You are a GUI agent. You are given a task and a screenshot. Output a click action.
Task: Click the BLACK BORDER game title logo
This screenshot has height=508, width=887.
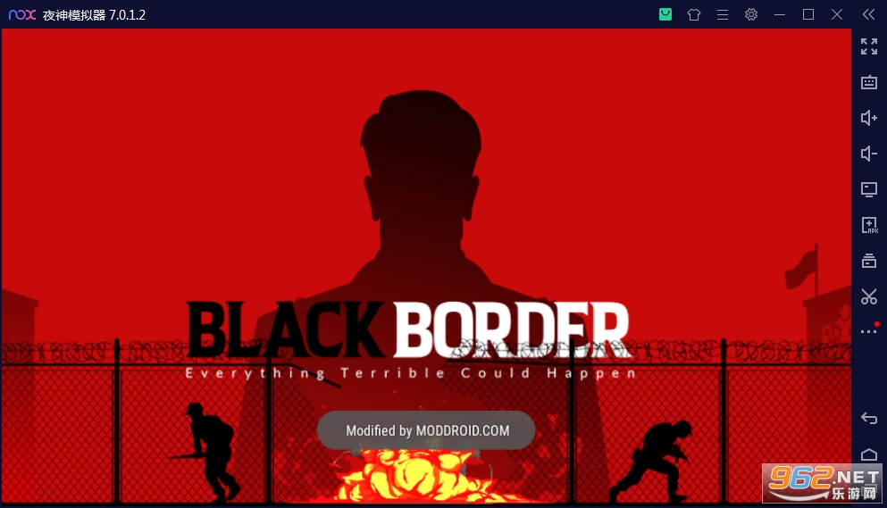click(x=408, y=329)
